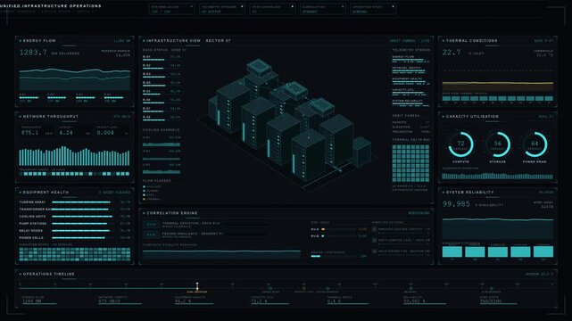Open the Open Anomalies status card
572x321 pixels.
272,9
